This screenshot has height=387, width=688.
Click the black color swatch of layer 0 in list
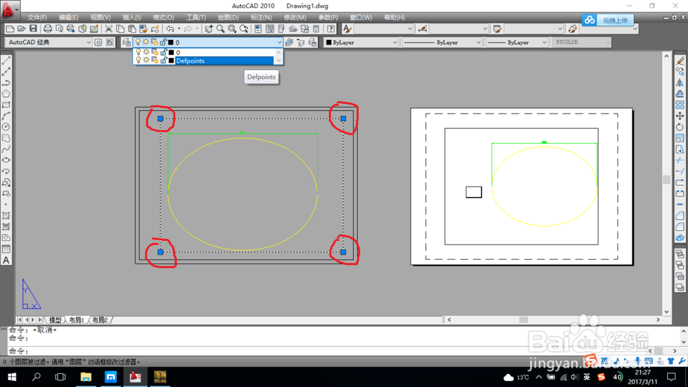pyautogui.click(x=171, y=52)
